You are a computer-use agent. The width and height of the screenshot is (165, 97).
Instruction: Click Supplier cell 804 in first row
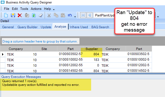point(92,54)
